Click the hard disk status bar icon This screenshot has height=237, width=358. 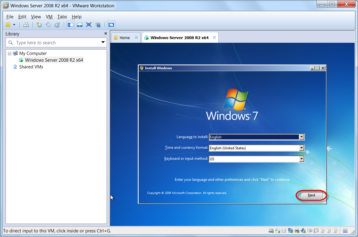click(271, 231)
